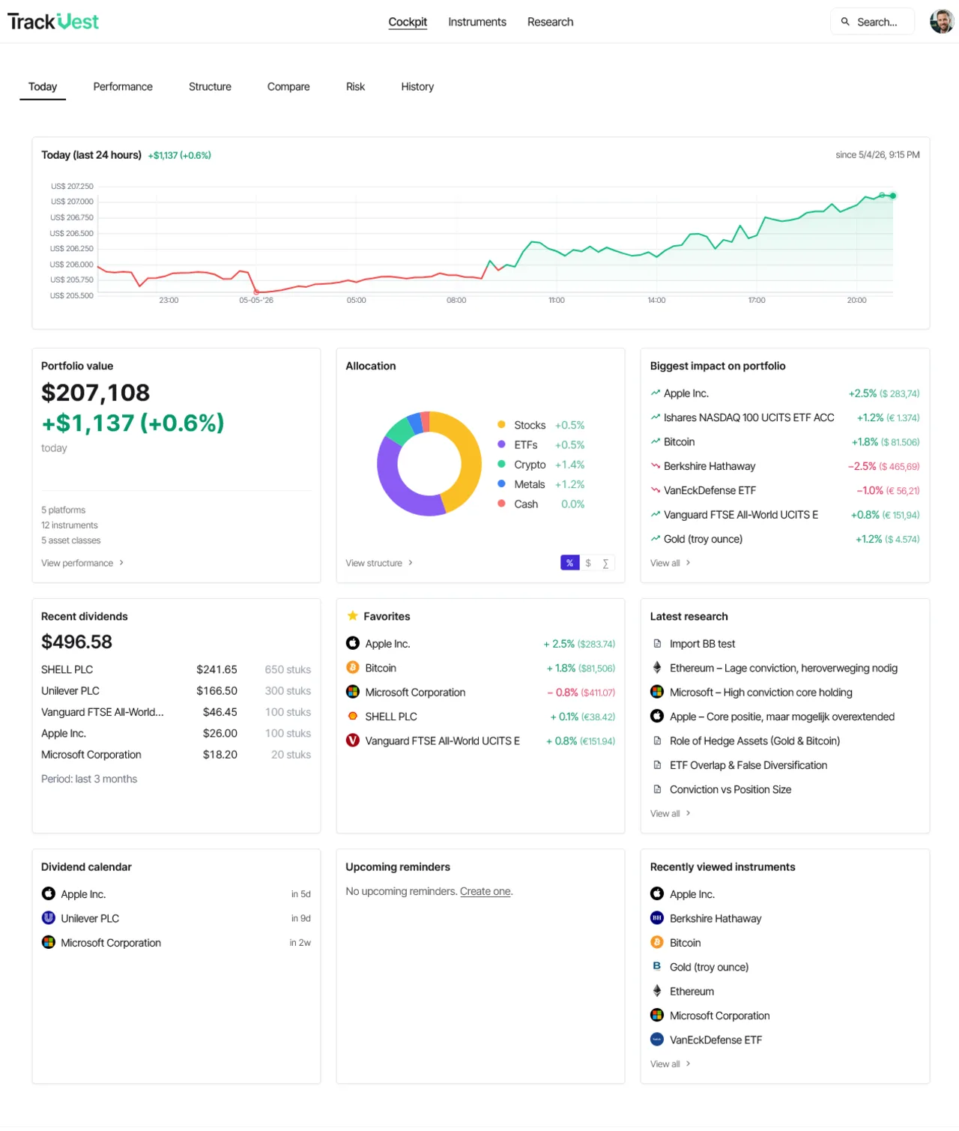This screenshot has height=1131, width=959.
Task: Open Gold (troy ounce) impact row
Action: [x=784, y=539]
